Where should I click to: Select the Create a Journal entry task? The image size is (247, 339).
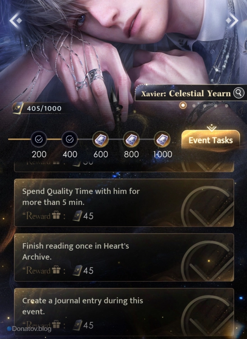click(124, 312)
